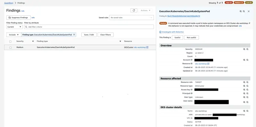This screenshot has height=127, width=256.
Task: Open eks-workshop external link icon in table
Action: 147,47
